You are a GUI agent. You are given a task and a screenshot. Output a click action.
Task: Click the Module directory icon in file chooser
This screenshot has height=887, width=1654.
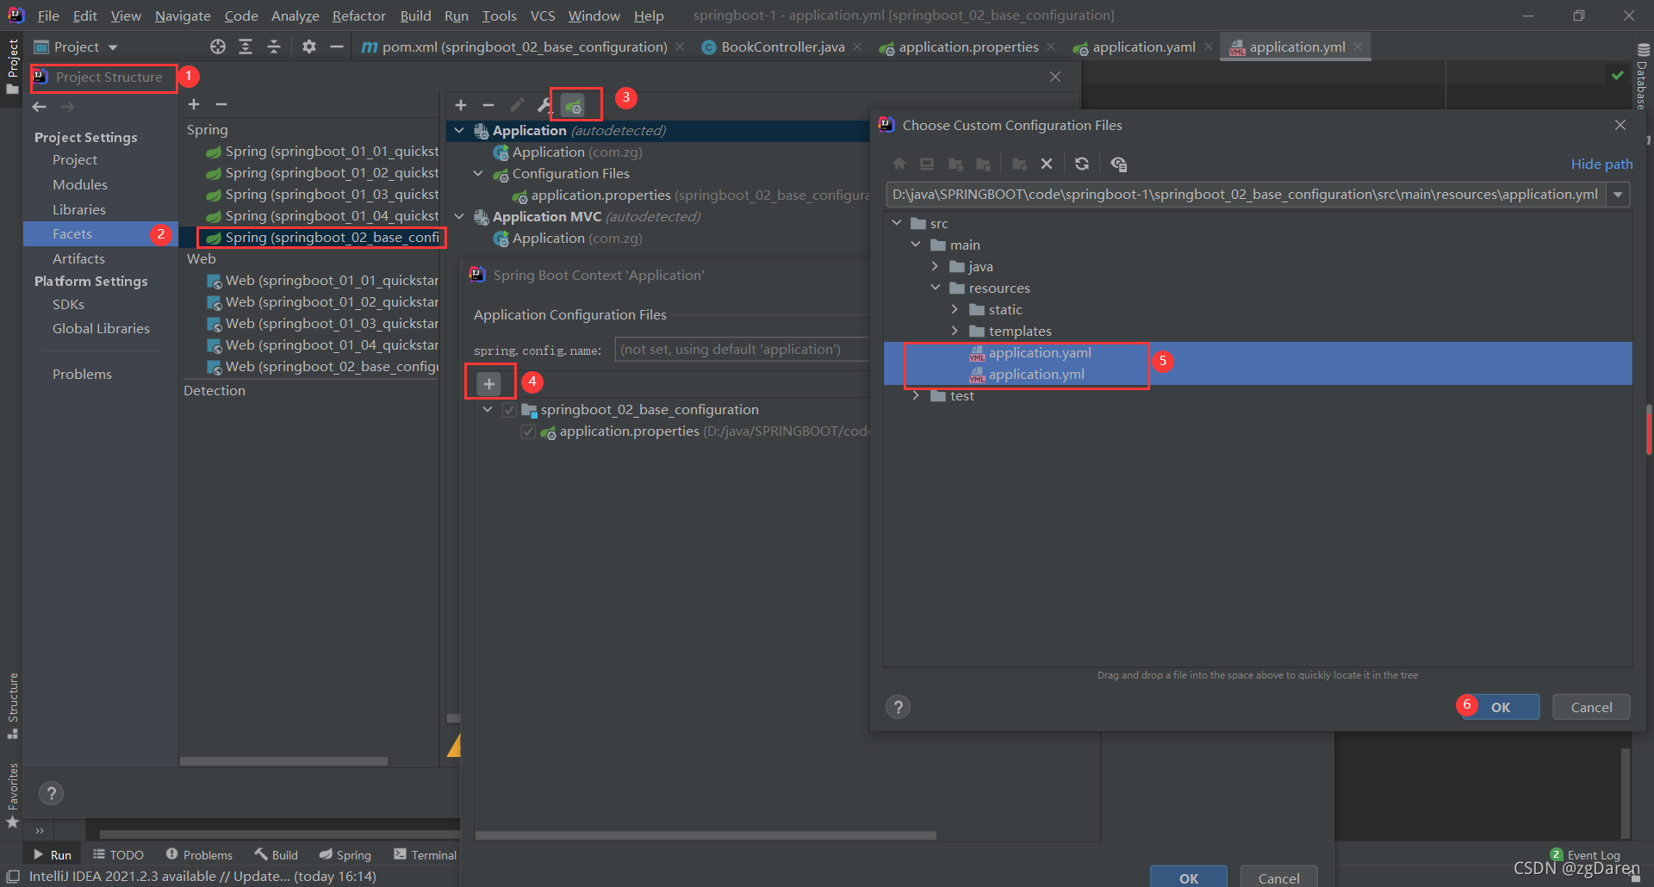pyautogui.click(x=983, y=164)
